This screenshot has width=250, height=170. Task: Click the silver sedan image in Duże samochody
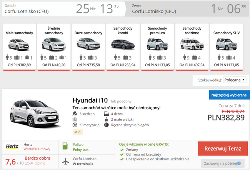[x=88, y=44]
